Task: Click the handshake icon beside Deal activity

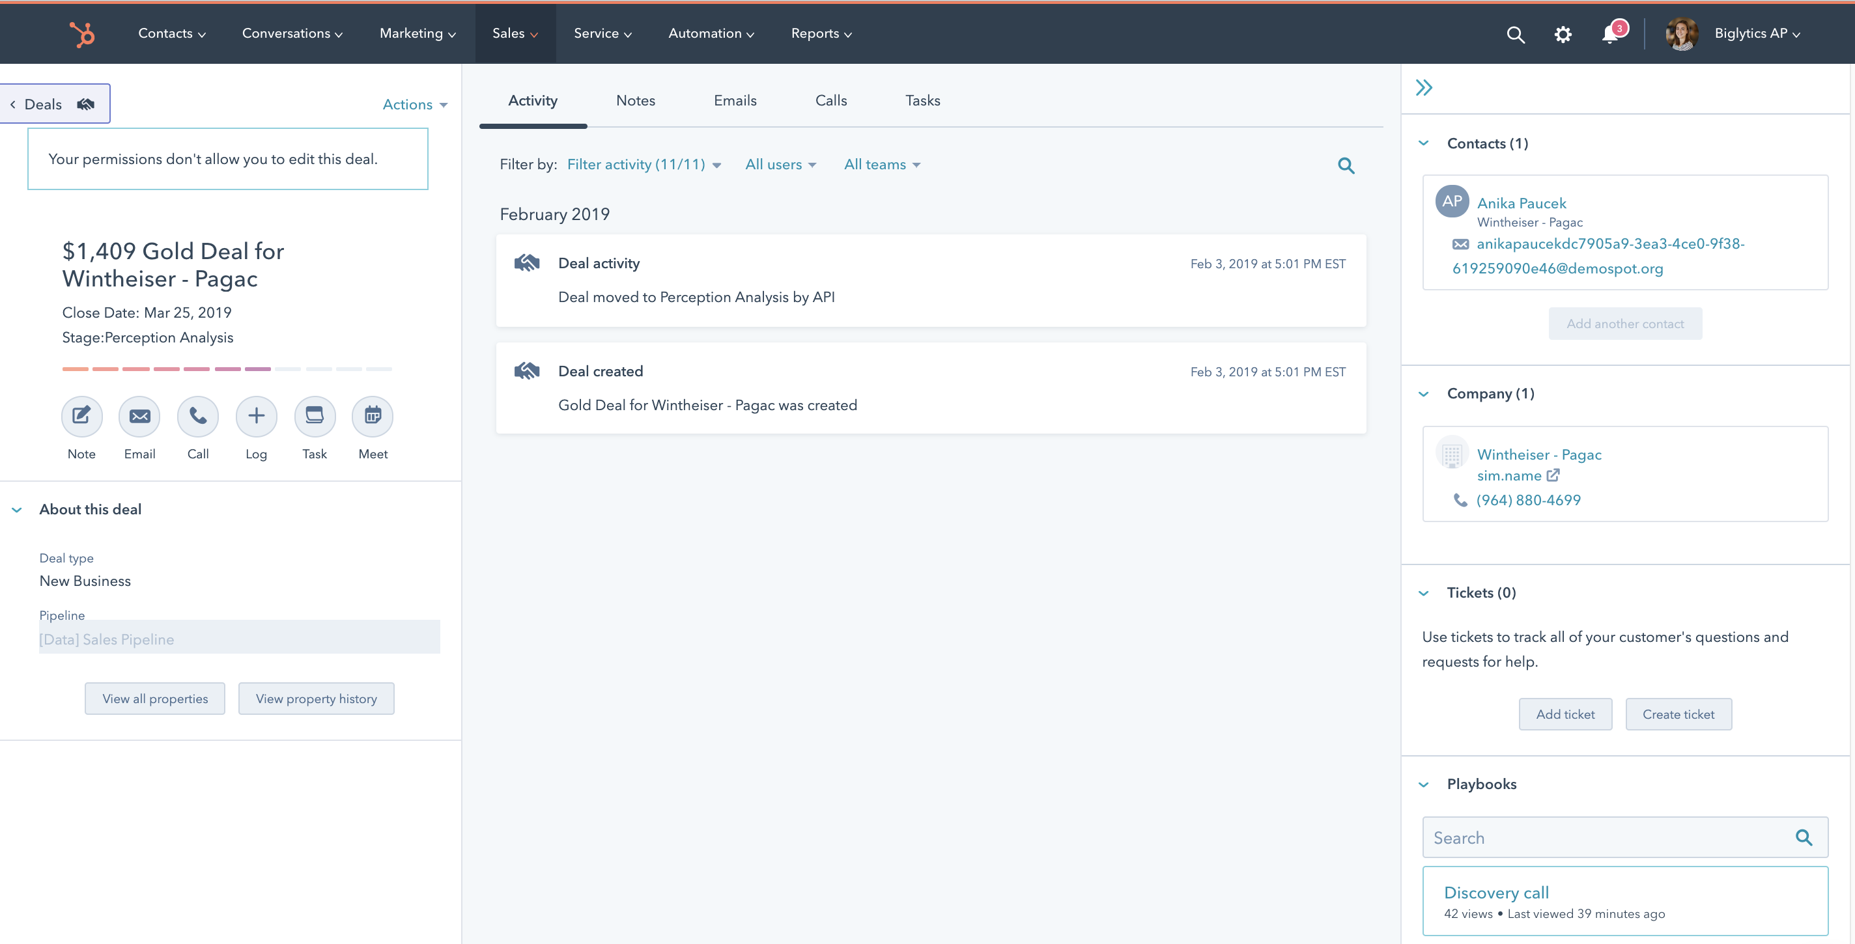Action: click(x=527, y=262)
